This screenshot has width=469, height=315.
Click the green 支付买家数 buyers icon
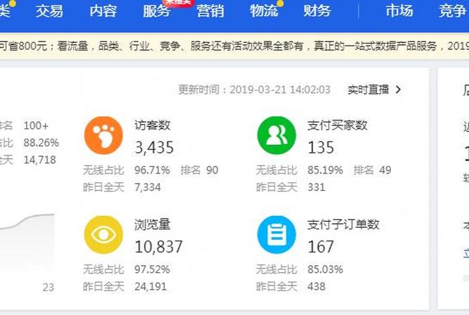click(x=276, y=135)
